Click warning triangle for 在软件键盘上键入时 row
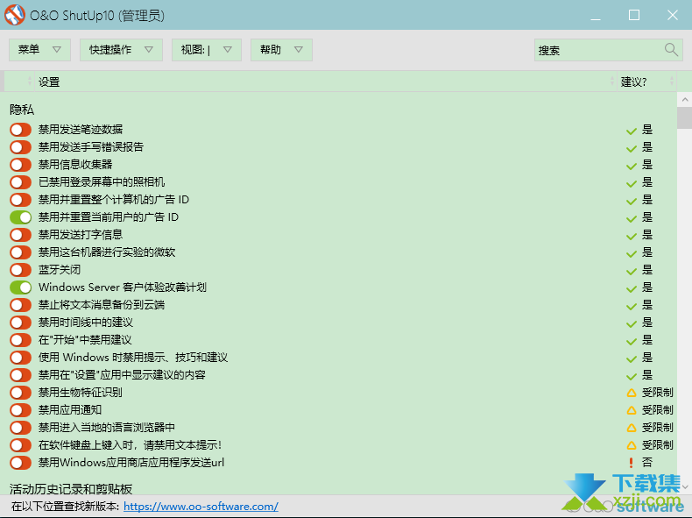This screenshot has width=692, height=518. (632, 445)
